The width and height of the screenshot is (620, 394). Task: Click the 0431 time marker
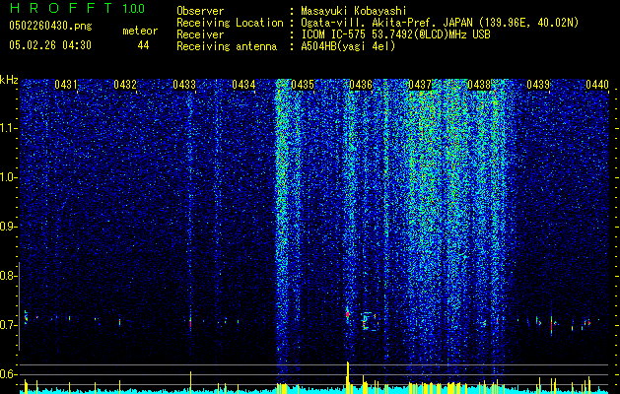click(x=66, y=85)
